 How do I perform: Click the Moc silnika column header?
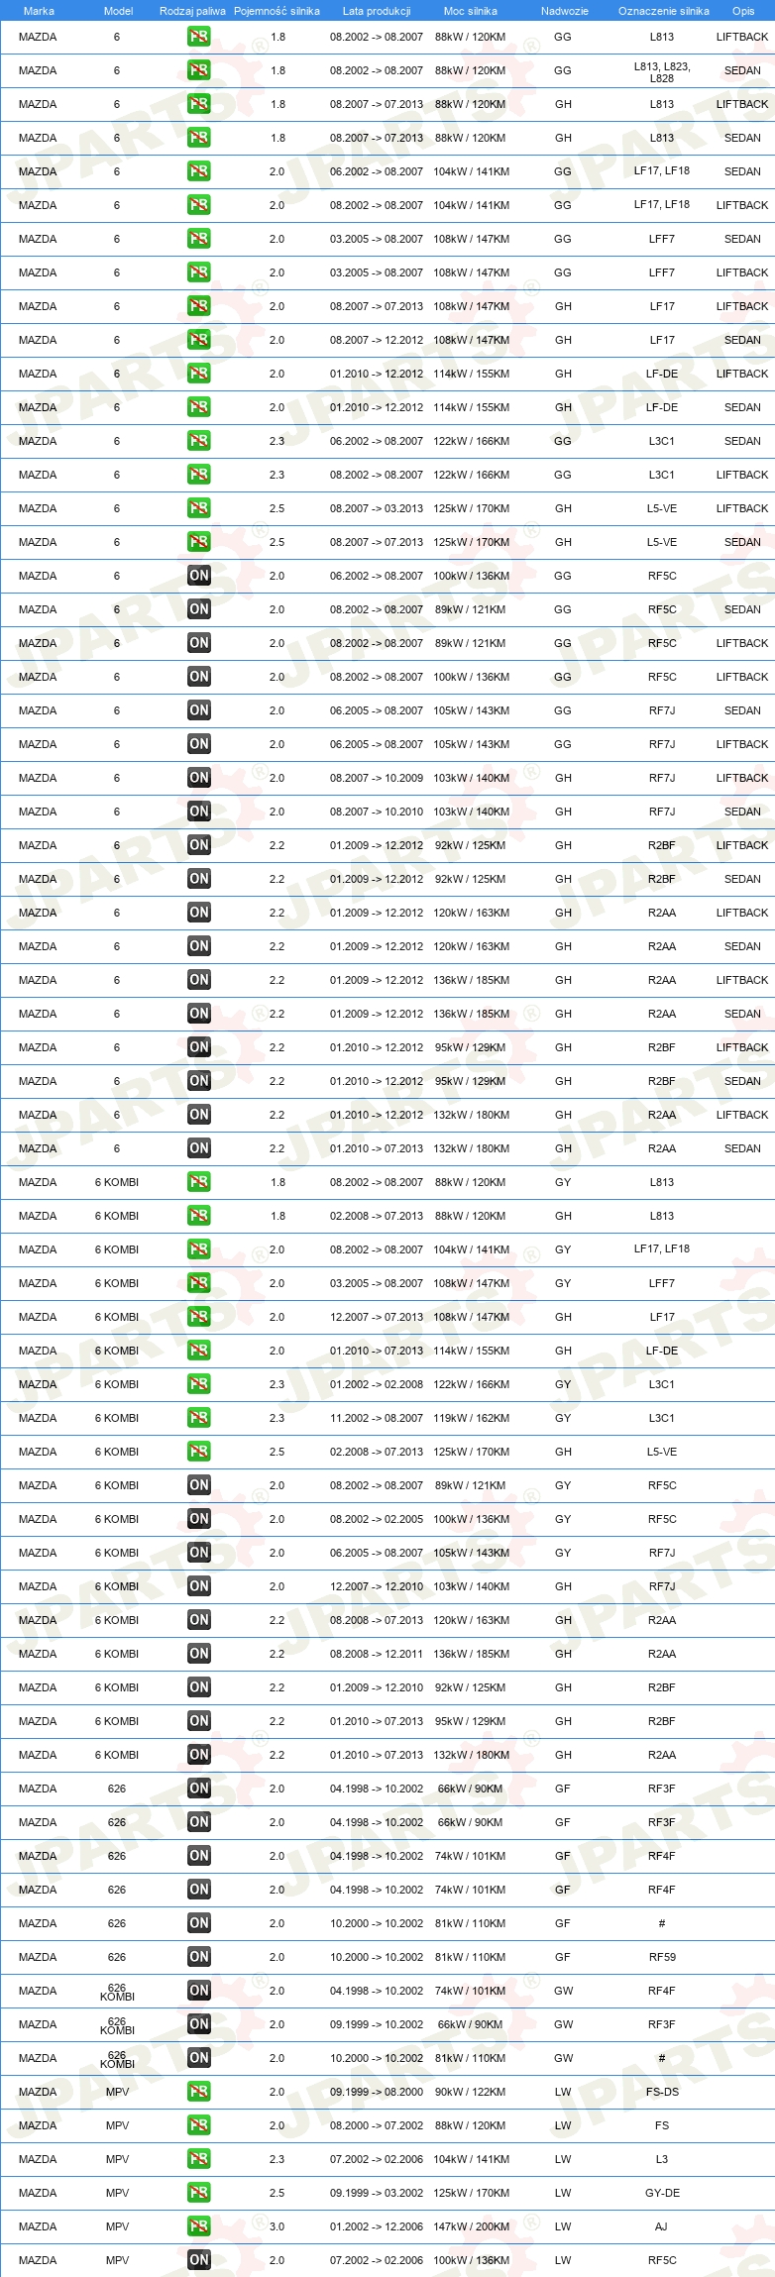(471, 11)
